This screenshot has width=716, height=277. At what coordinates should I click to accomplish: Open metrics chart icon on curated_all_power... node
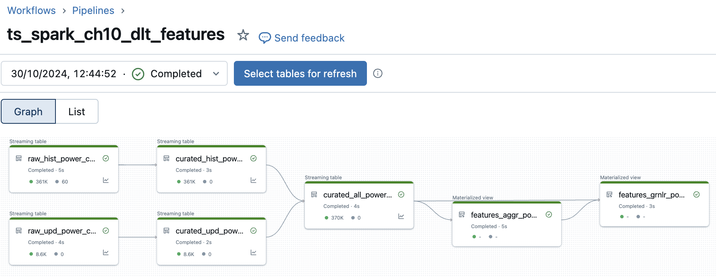[x=401, y=216]
